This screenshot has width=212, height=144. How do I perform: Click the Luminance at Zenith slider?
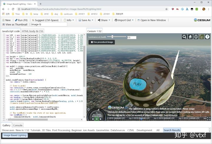tap(117, 36)
